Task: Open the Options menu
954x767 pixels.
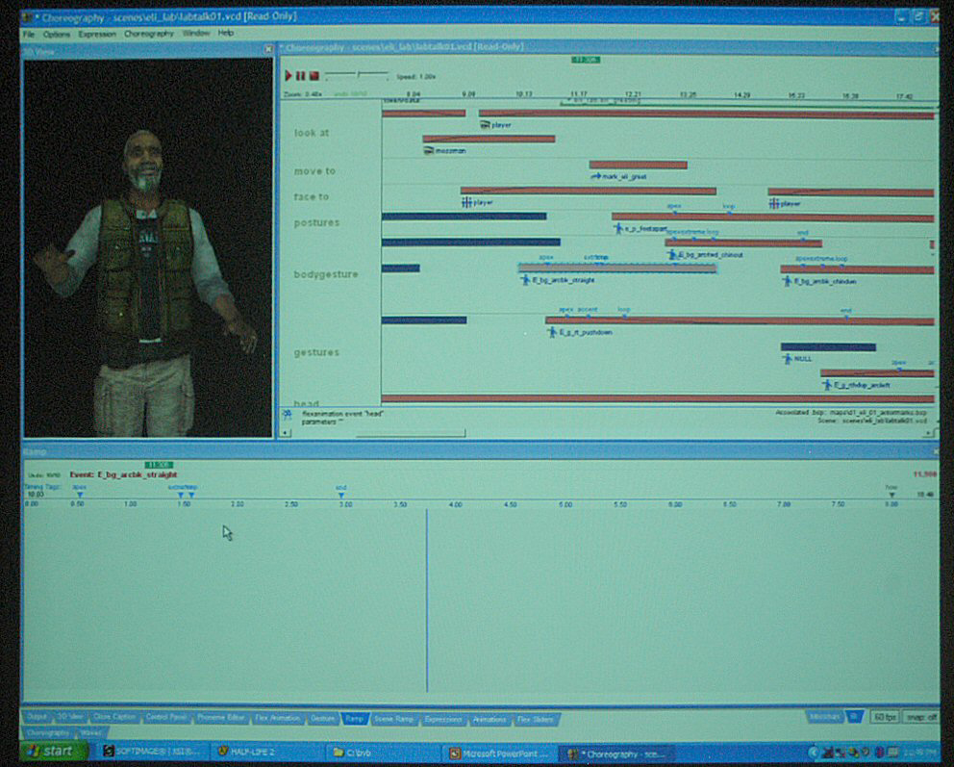Action: [x=57, y=34]
